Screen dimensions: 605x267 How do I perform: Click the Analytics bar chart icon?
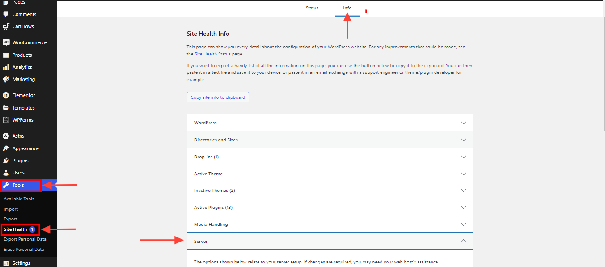coord(6,67)
